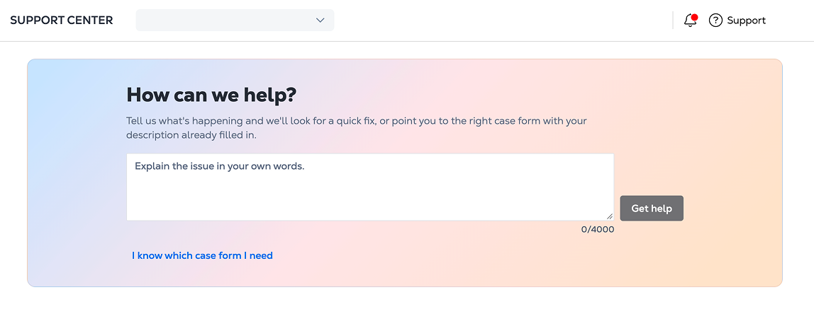
Task: Go to SUPPORT CENTER home title
Action: pyautogui.click(x=61, y=21)
